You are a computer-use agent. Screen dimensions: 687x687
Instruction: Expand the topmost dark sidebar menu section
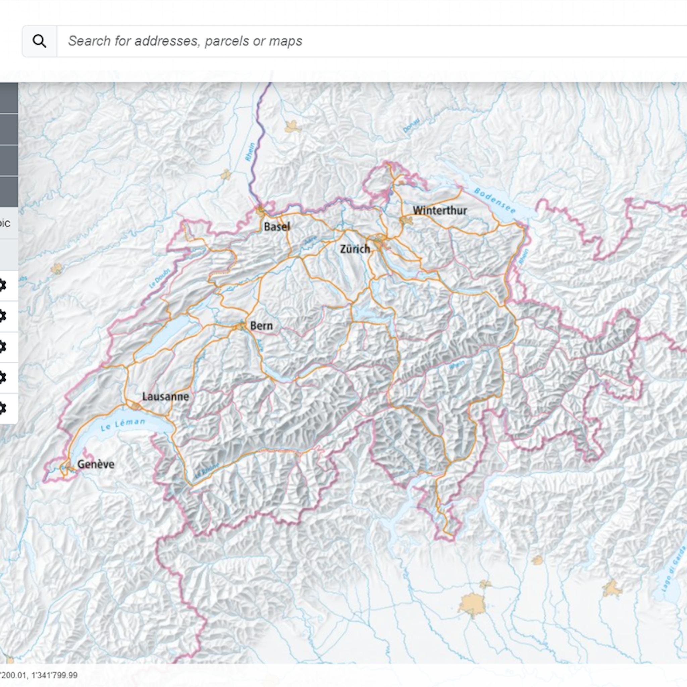tap(9, 98)
